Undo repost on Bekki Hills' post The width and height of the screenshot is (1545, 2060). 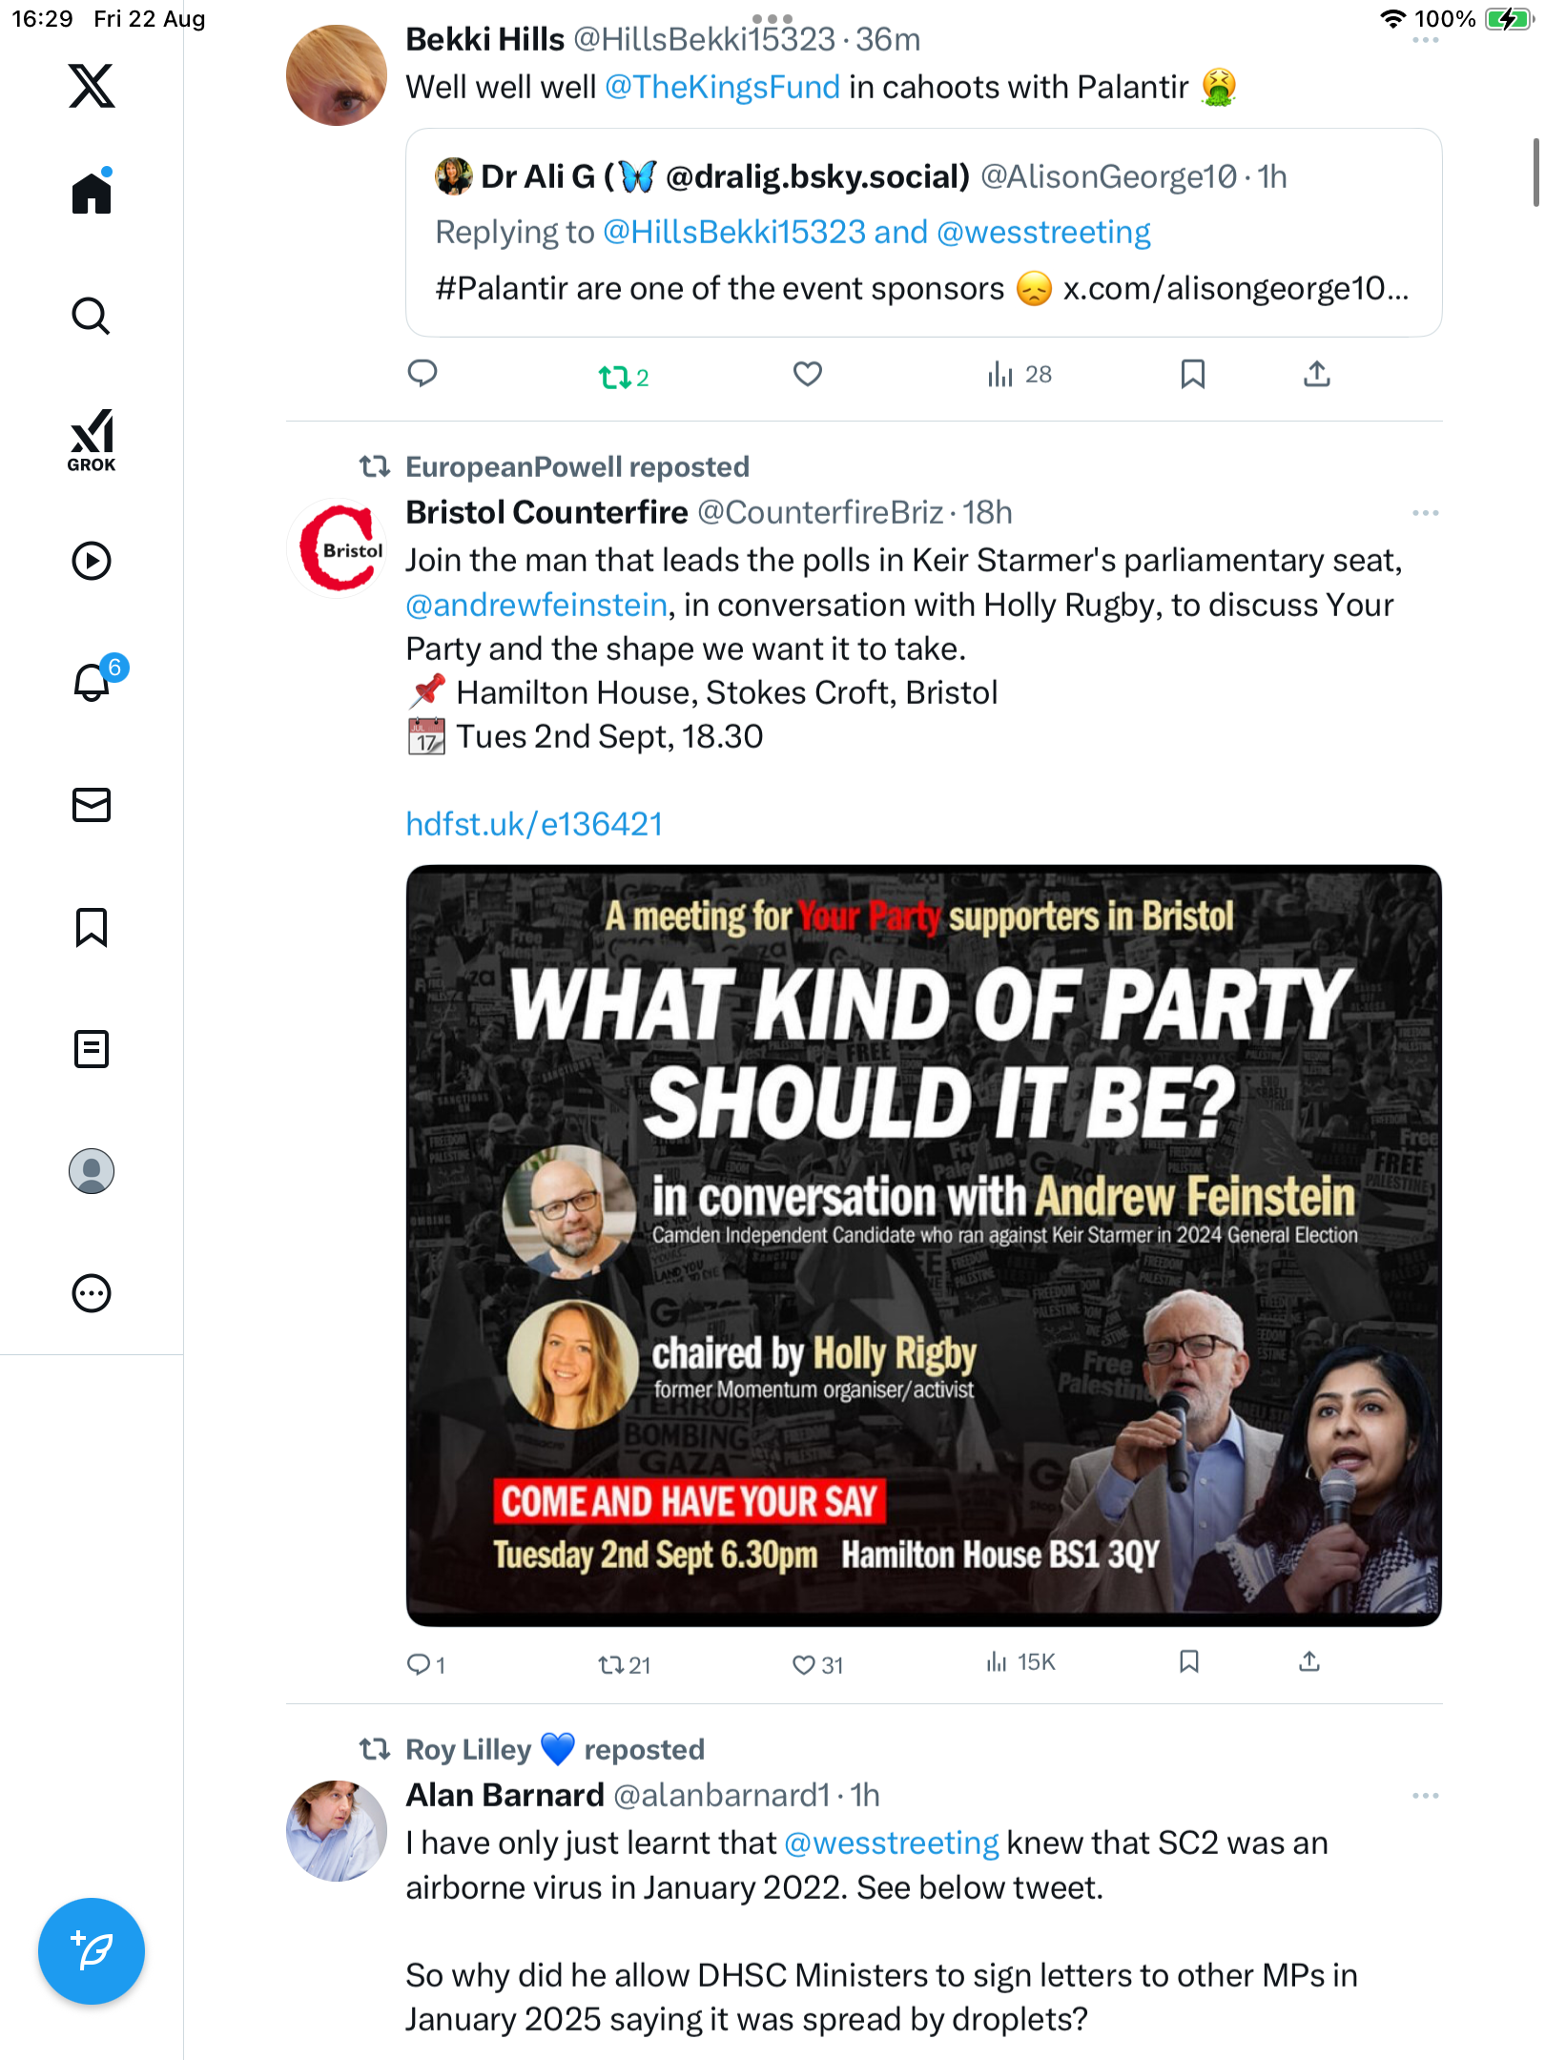615,377
